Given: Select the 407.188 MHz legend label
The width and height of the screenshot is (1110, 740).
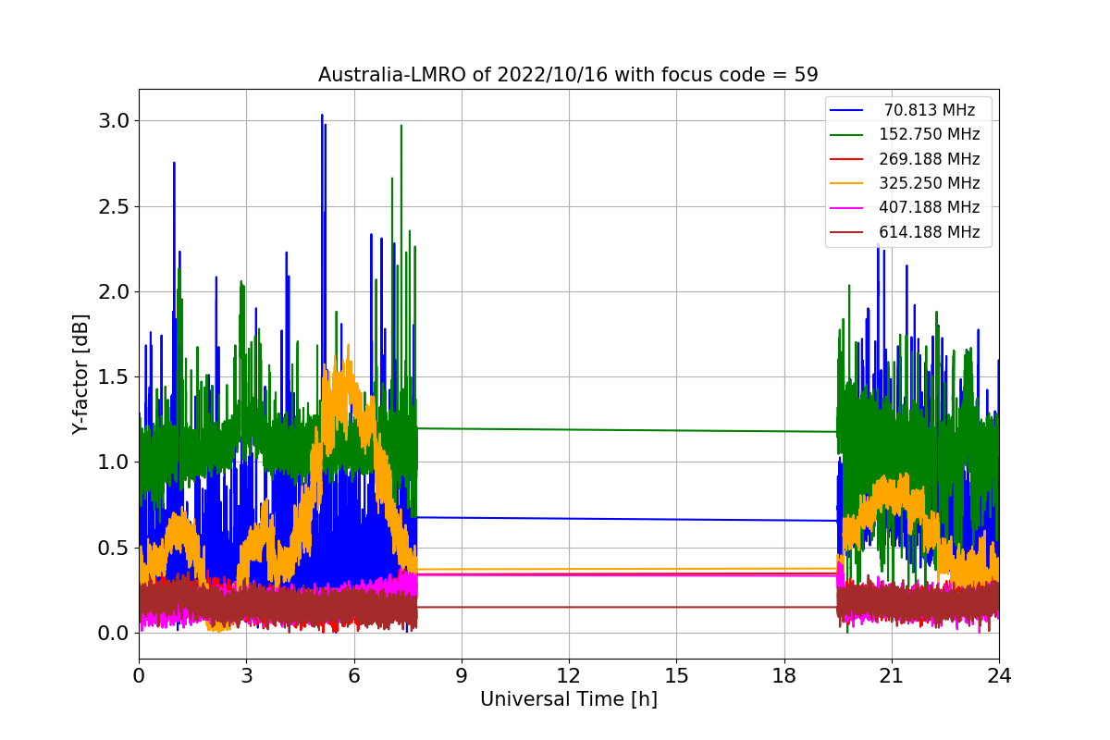Looking at the screenshot, I should 930,207.
